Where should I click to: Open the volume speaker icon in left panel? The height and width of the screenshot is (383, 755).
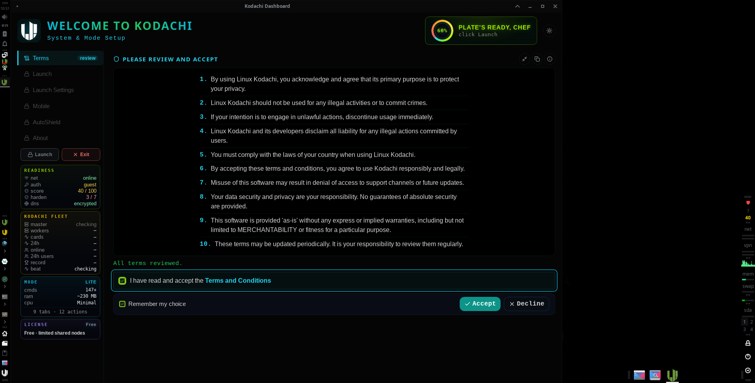(x=5, y=17)
